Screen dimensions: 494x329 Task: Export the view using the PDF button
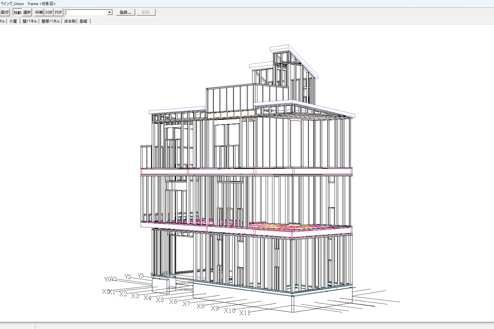click(x=58, y=12)
